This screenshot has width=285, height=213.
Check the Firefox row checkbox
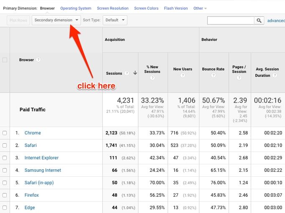[x=5, y=195]
